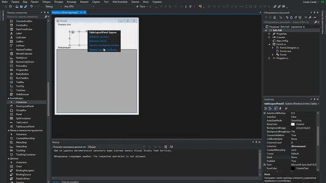Open the Отладка menu
Viewport: 326px width, 183px height.
pos(59,2)
